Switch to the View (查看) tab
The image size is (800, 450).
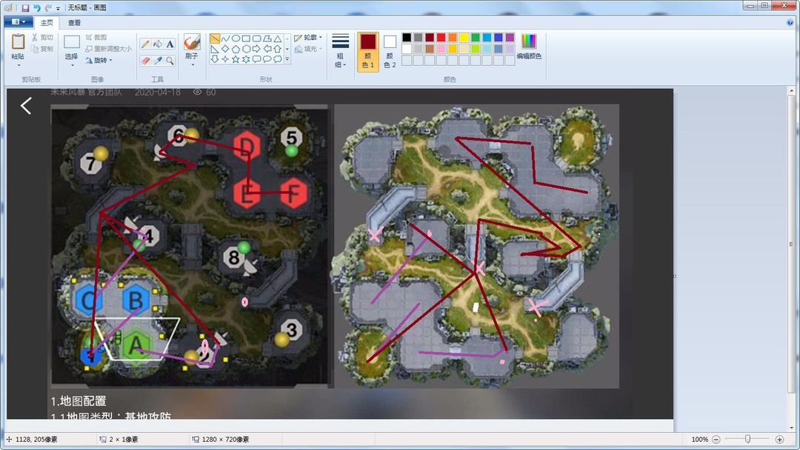(x=75, y=22)
